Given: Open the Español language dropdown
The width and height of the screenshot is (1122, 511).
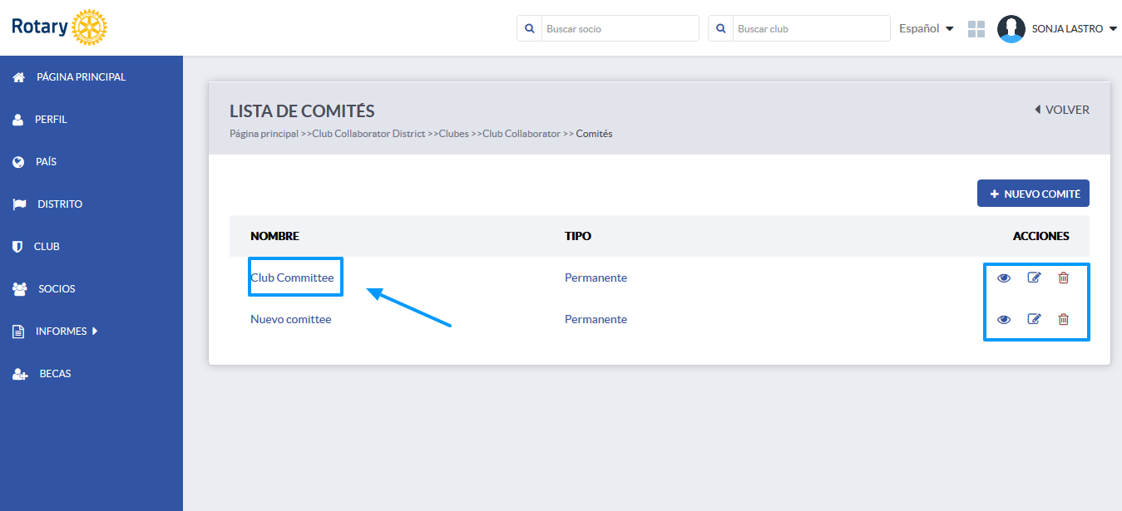Looking at the screenshot, I should tap(926, 28).
